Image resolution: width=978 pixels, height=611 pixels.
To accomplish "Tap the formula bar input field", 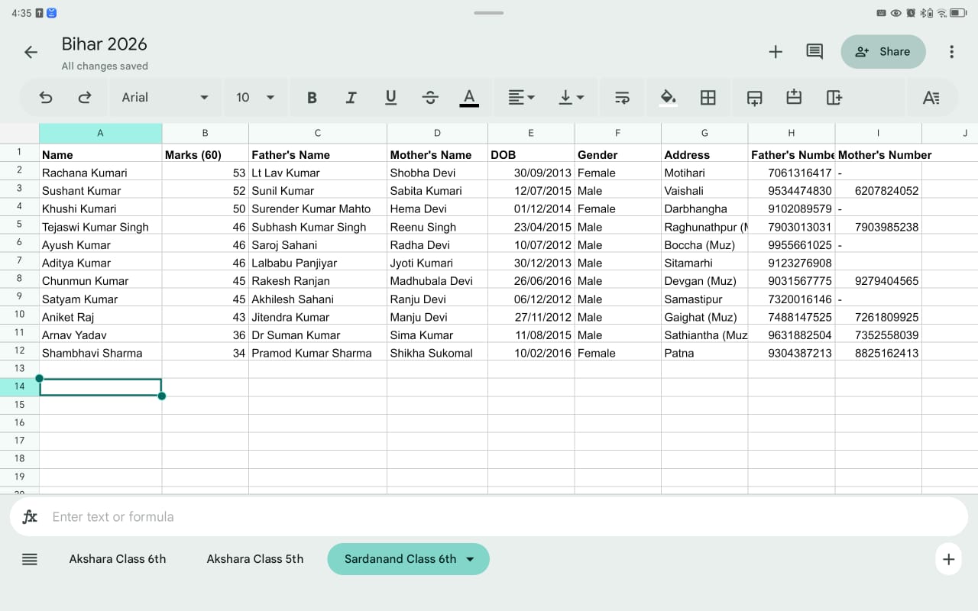I will point(489,517).
